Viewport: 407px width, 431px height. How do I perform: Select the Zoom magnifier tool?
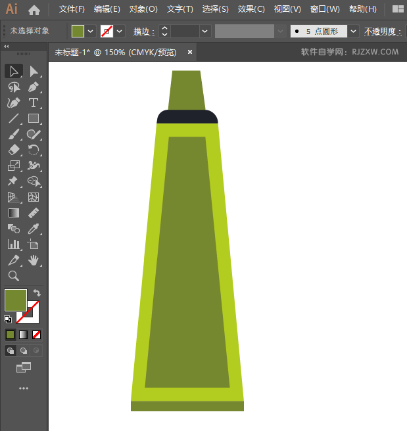tap(13, 276)
